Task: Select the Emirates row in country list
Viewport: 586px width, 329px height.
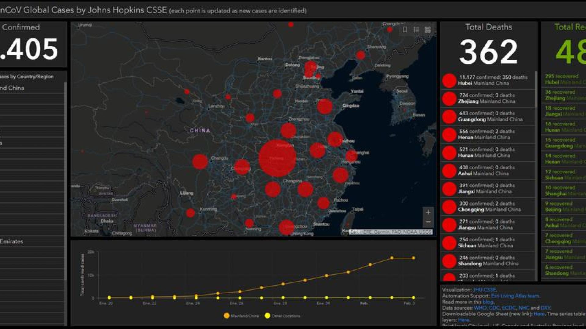Action: click(x=32, y=241)
